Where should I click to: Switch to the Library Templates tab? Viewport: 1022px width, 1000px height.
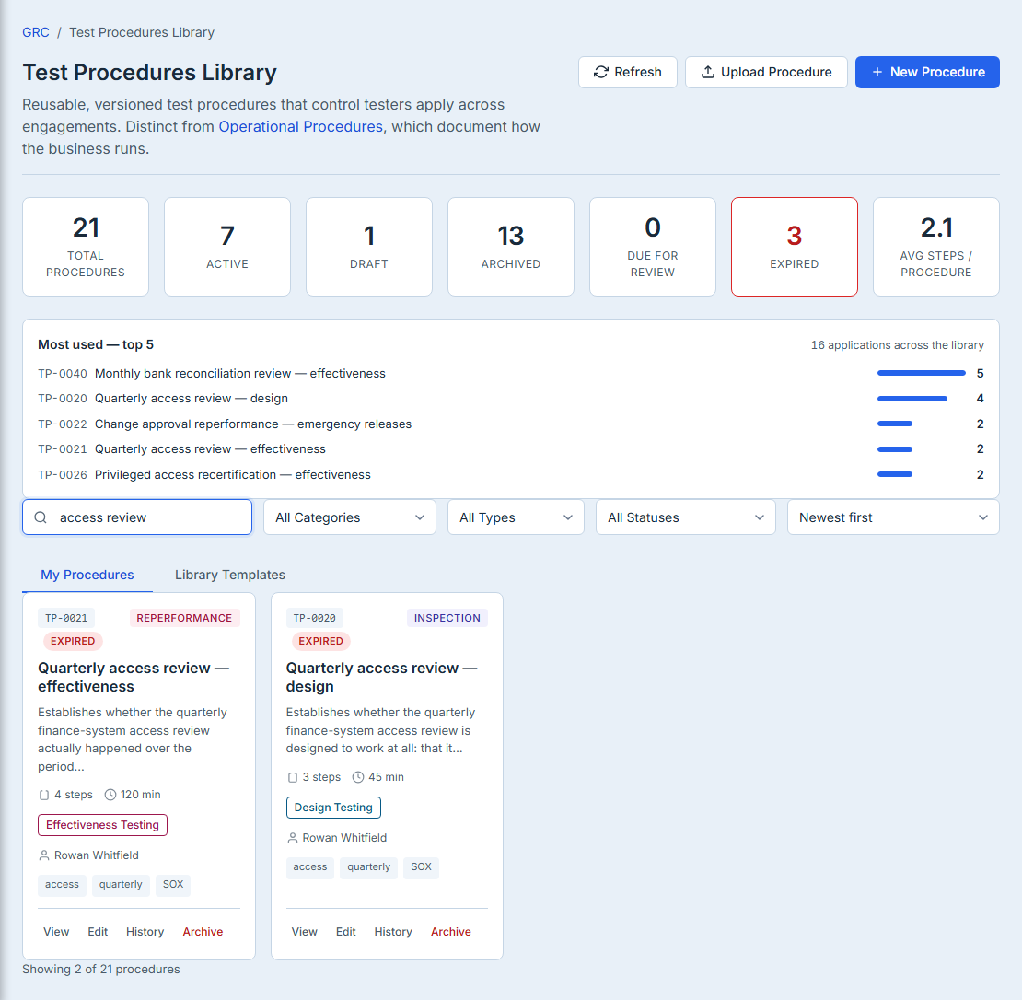pos(230,575)
